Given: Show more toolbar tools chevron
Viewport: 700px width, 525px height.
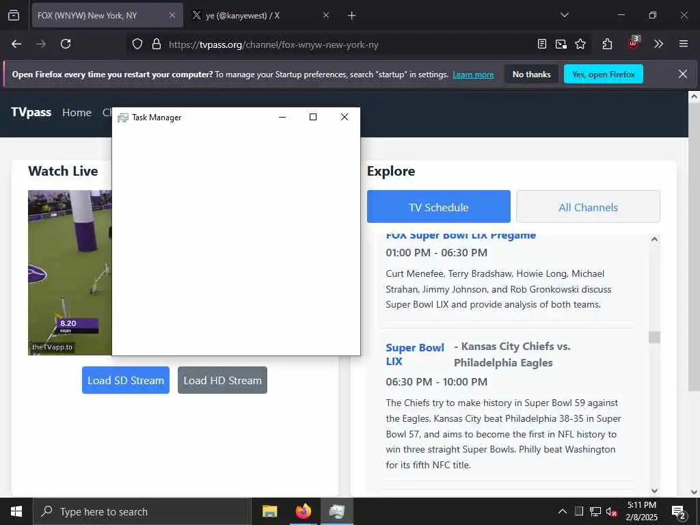Looking at the screenshot, I should 658,44.
